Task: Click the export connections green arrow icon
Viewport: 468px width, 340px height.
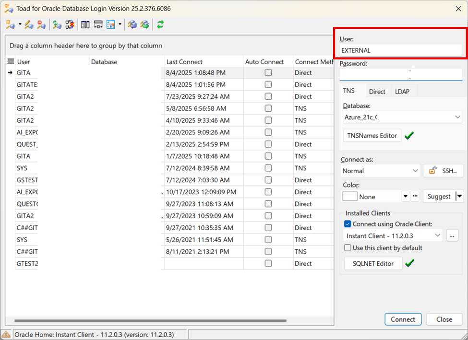Action: tap(145, 24)
